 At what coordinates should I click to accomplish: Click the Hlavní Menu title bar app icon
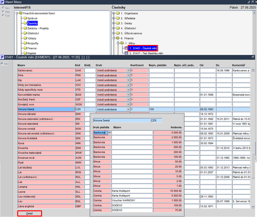(2, 2)
